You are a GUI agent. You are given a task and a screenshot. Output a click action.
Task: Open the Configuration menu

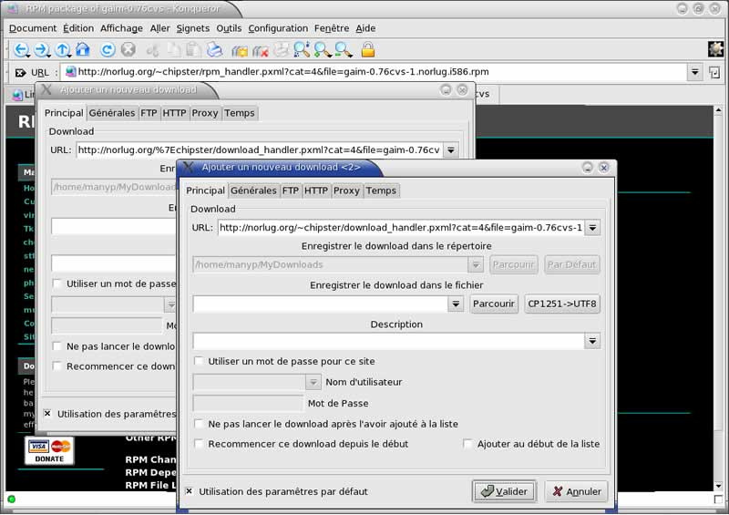[278, 28]
